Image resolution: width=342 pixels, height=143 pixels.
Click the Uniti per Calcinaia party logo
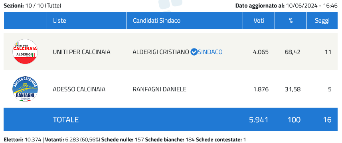[x=25, y=52]
